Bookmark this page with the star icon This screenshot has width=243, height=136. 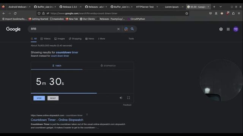point(187,14)
